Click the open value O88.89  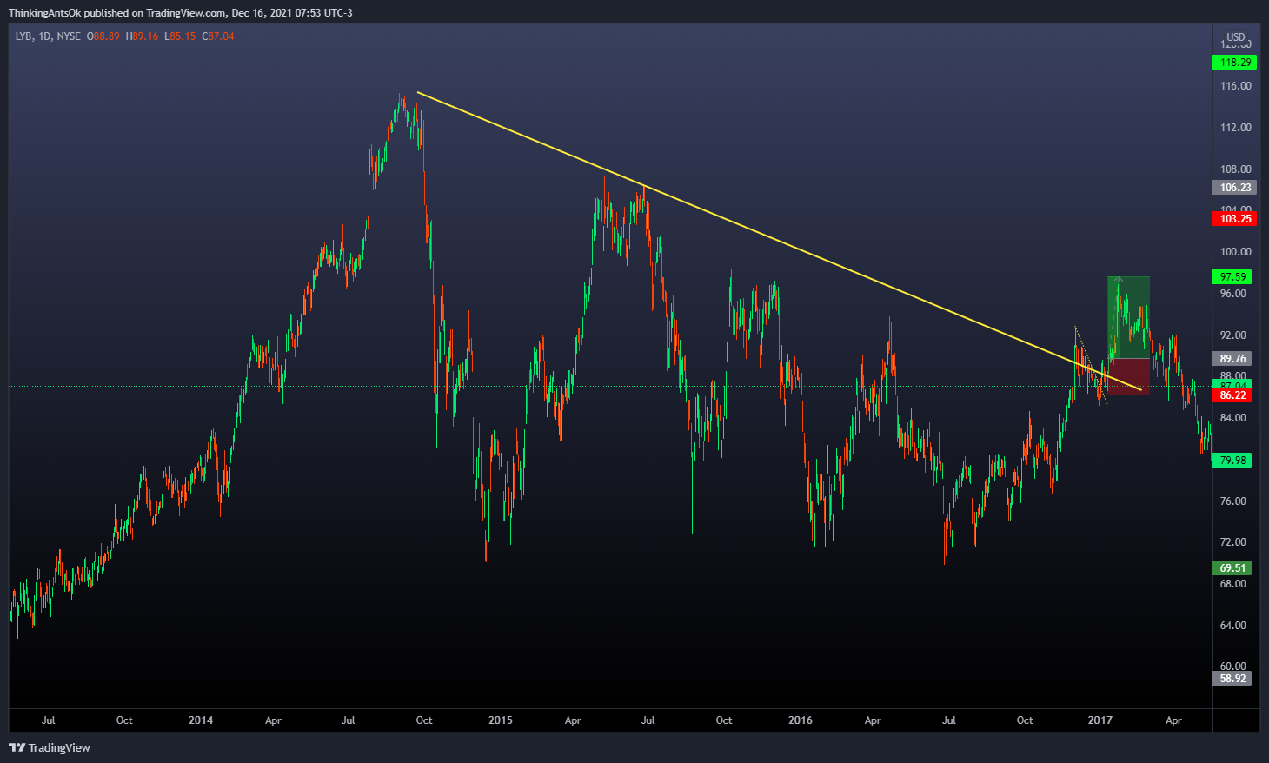pyautogui.click(x=103, y=36)
